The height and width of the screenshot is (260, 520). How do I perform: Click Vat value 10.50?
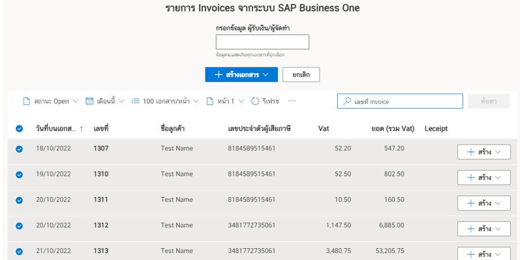pyautogui.click(x=343, y=199)
